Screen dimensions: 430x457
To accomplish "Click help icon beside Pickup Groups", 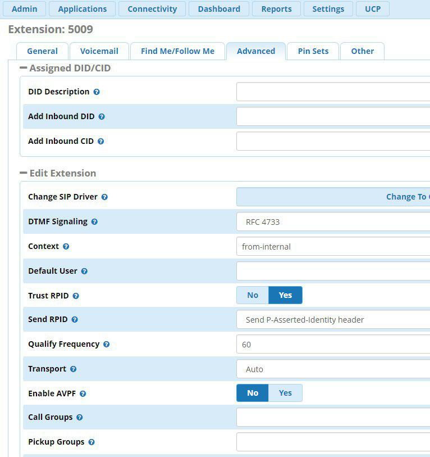I will tap(92, 442).
